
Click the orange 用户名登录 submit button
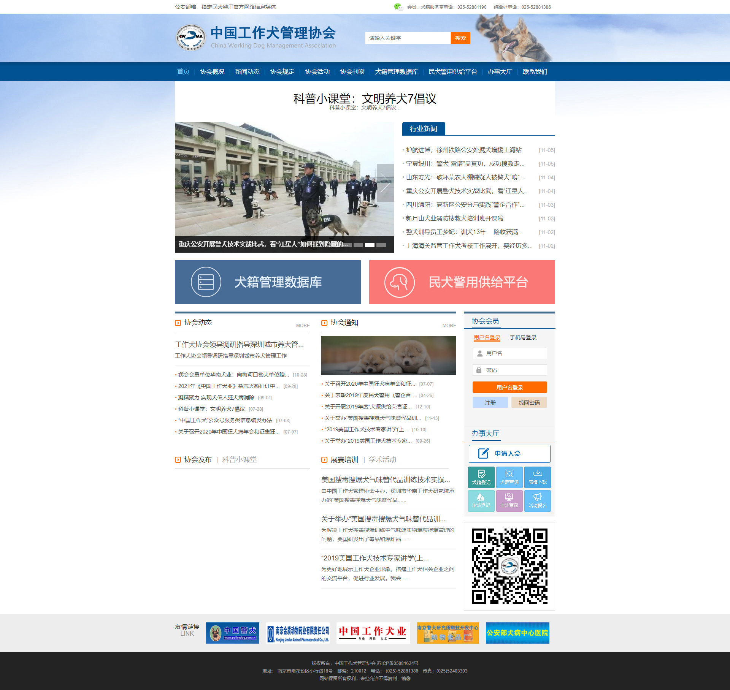[x=509, y=387]
